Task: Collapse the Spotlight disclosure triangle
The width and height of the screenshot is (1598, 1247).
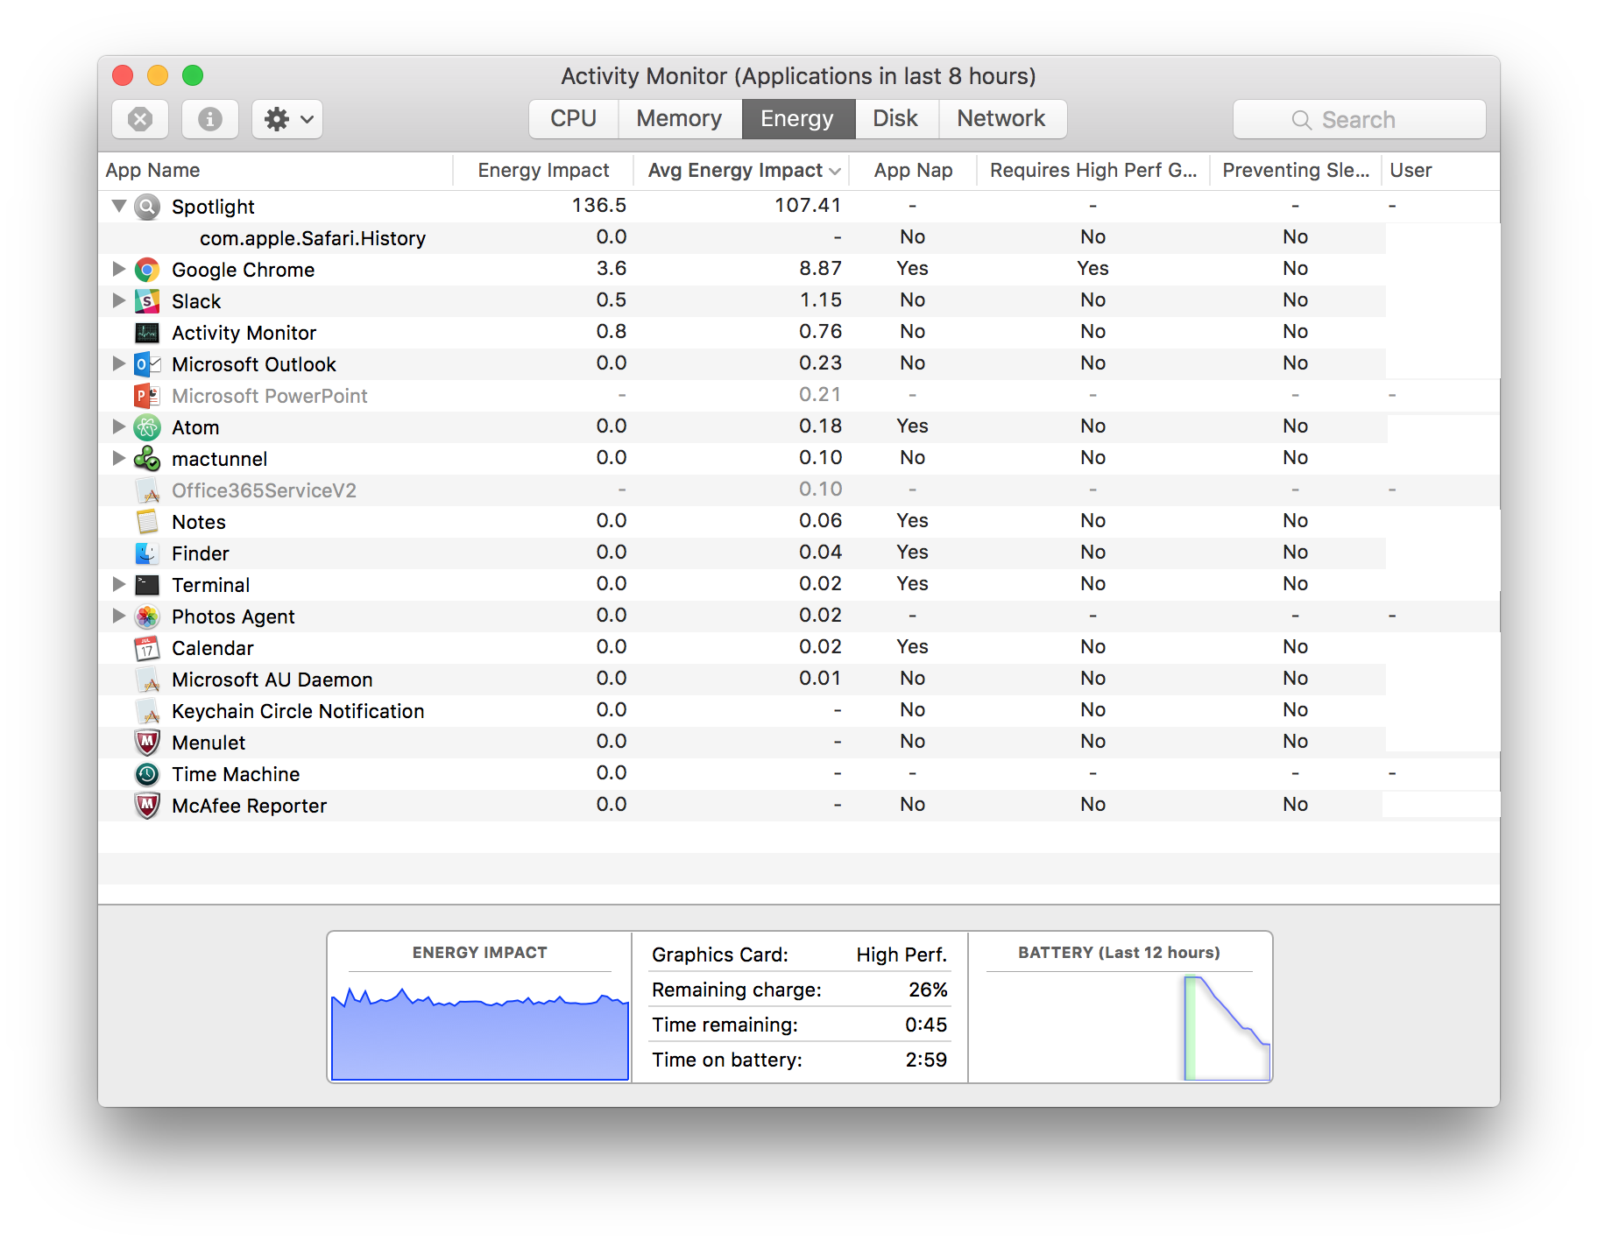Action: (x=119, y=206)
